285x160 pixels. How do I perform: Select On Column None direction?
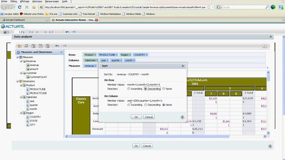click(163, 105)
